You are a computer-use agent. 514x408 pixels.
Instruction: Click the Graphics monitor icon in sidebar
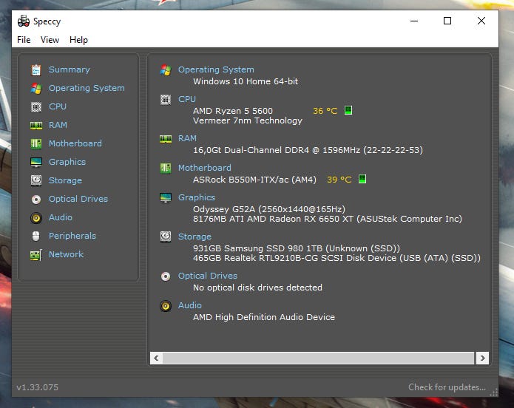[36, 162]
